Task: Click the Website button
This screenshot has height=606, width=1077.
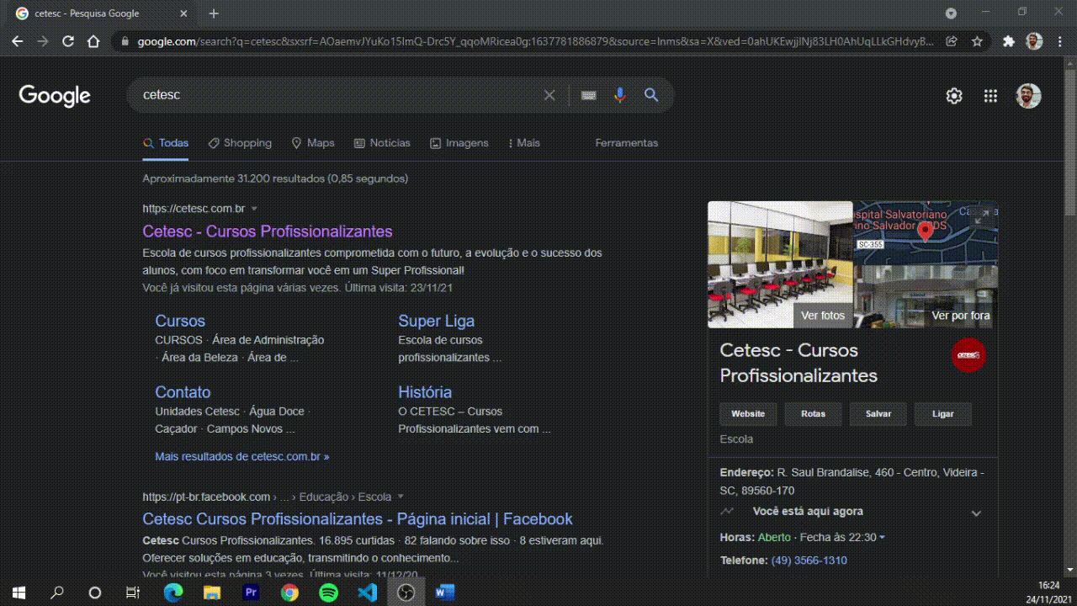Action: click(x=748, y=414)
